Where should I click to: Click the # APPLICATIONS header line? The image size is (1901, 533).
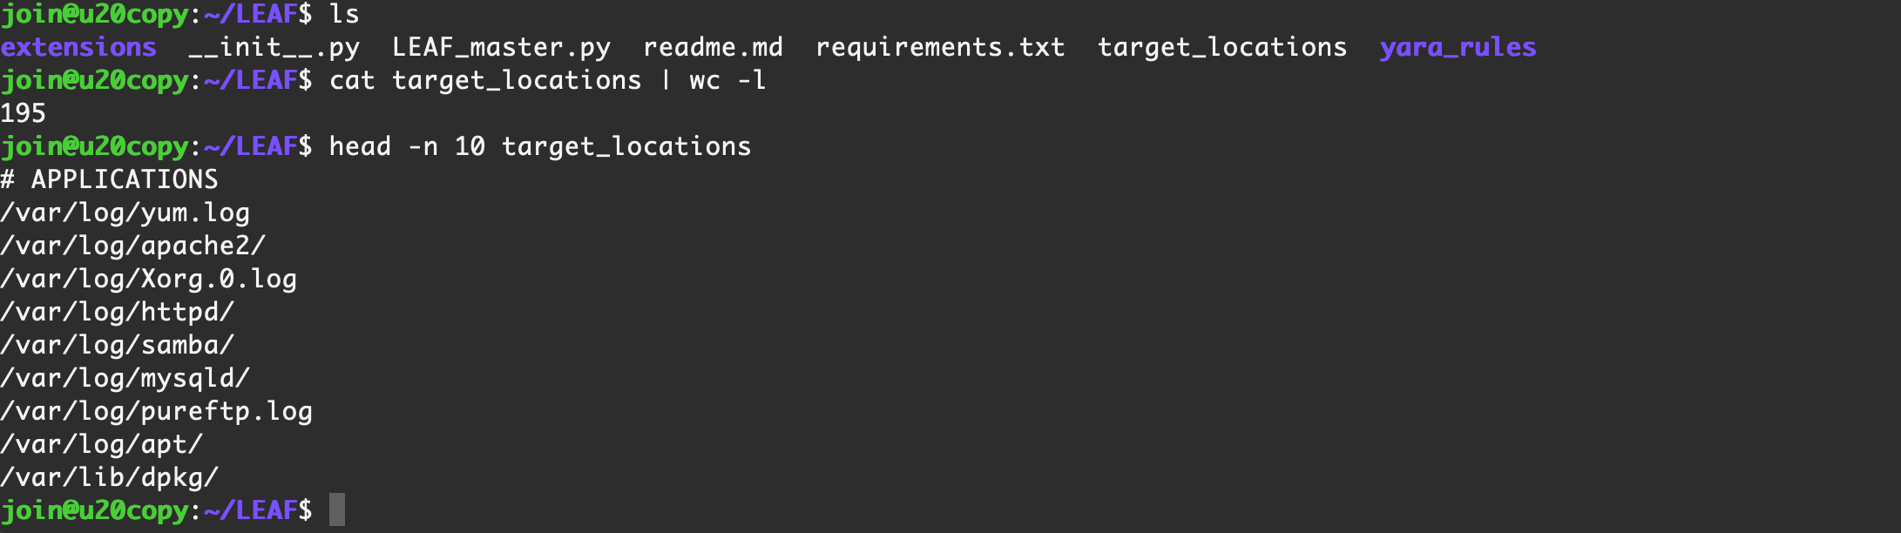(x=110, y=179)
